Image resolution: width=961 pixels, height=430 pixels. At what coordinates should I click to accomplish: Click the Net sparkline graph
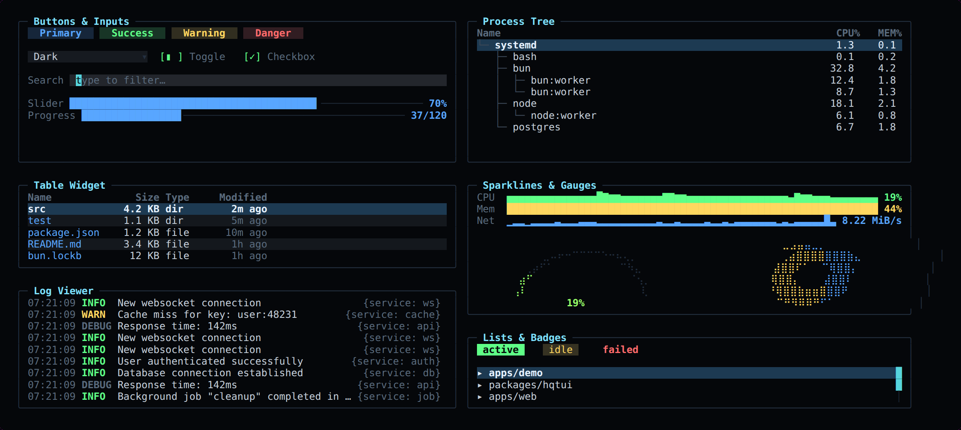tap(671, 221)
